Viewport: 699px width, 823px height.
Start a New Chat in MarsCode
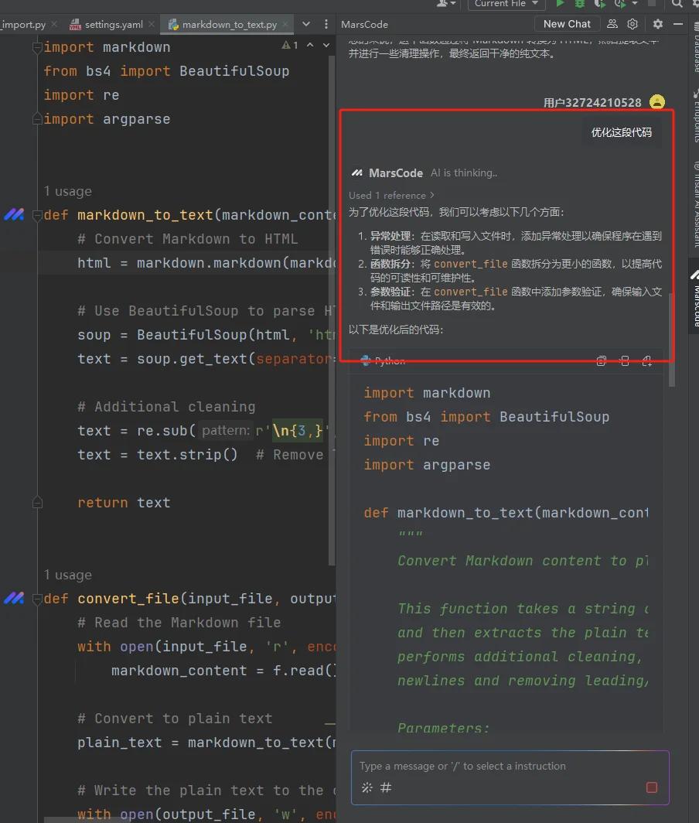pos(567,24)
